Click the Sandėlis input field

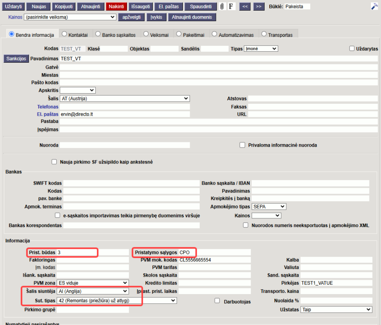(215, 49)
